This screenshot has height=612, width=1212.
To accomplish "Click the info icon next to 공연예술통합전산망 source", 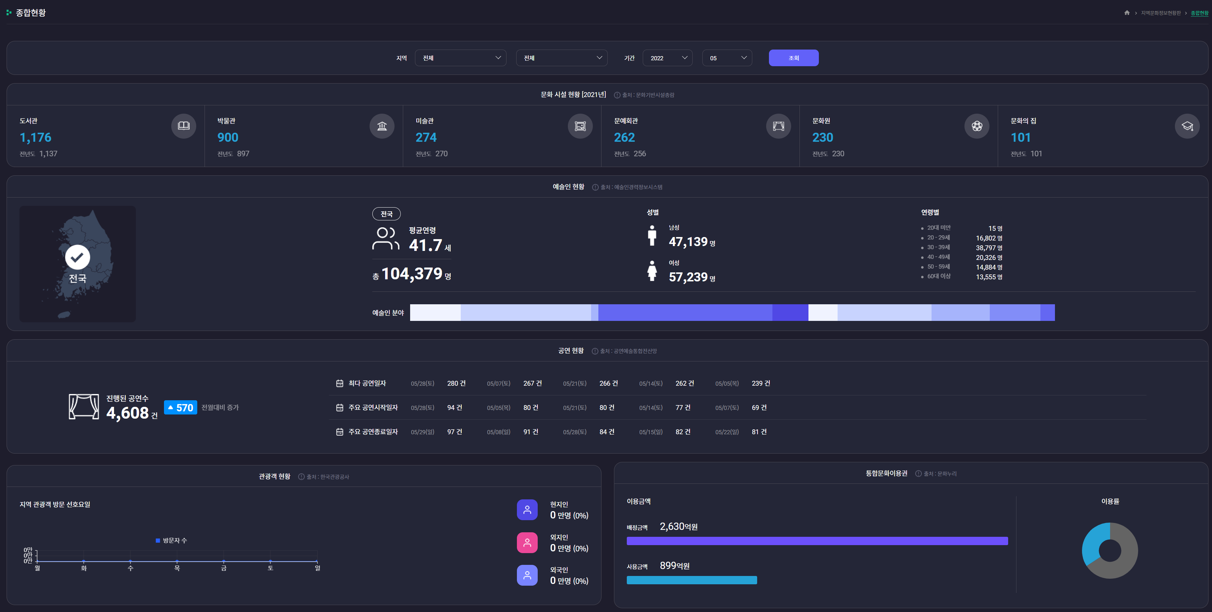I will point(595,351).
